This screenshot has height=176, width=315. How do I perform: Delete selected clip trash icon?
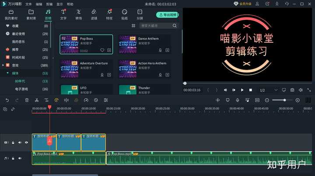point(27,100)
